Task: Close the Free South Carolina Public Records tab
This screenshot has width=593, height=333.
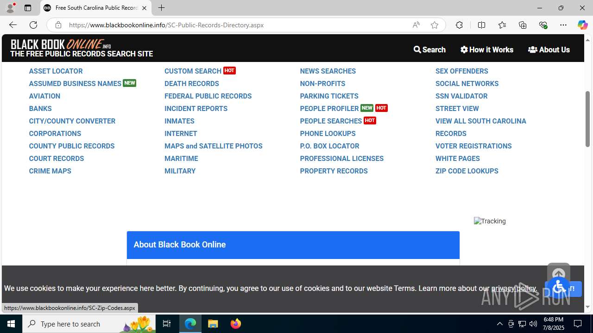Action: pyautogui.click(x=144, y=8)
